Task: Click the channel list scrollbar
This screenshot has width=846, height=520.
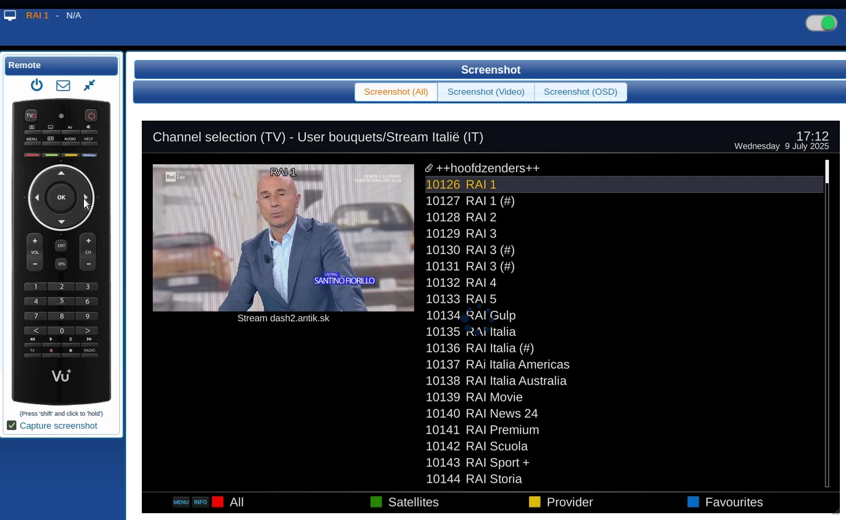Action: click(827, 324)
